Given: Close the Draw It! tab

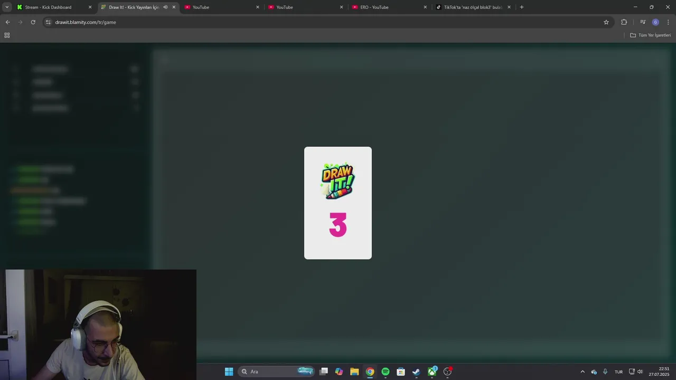Looking at the screenshot, I should tap(174, 7).
